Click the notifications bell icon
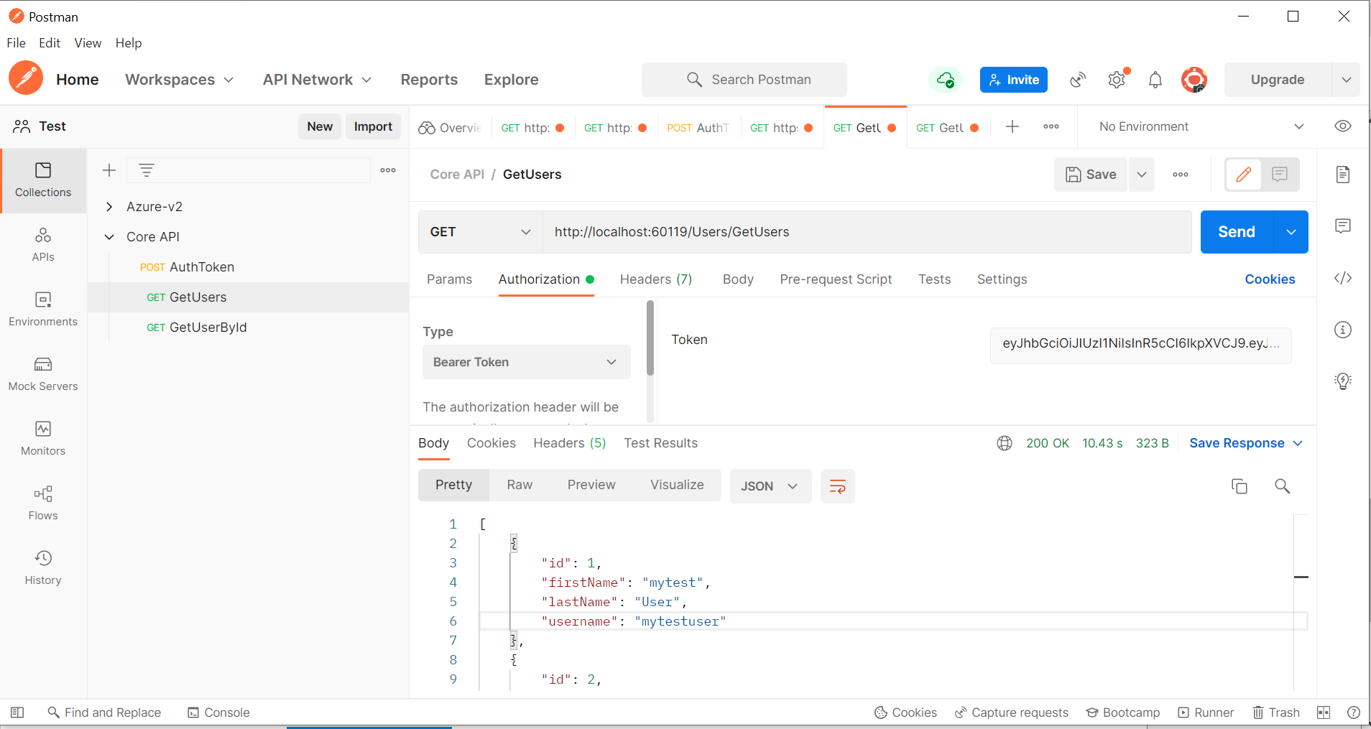The width and height of the screenshot is (1371, 729). tap(1155, 80)
